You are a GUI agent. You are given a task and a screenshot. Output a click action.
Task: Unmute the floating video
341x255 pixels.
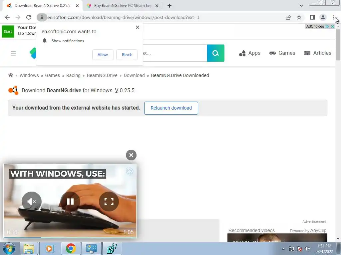(32, 202)
